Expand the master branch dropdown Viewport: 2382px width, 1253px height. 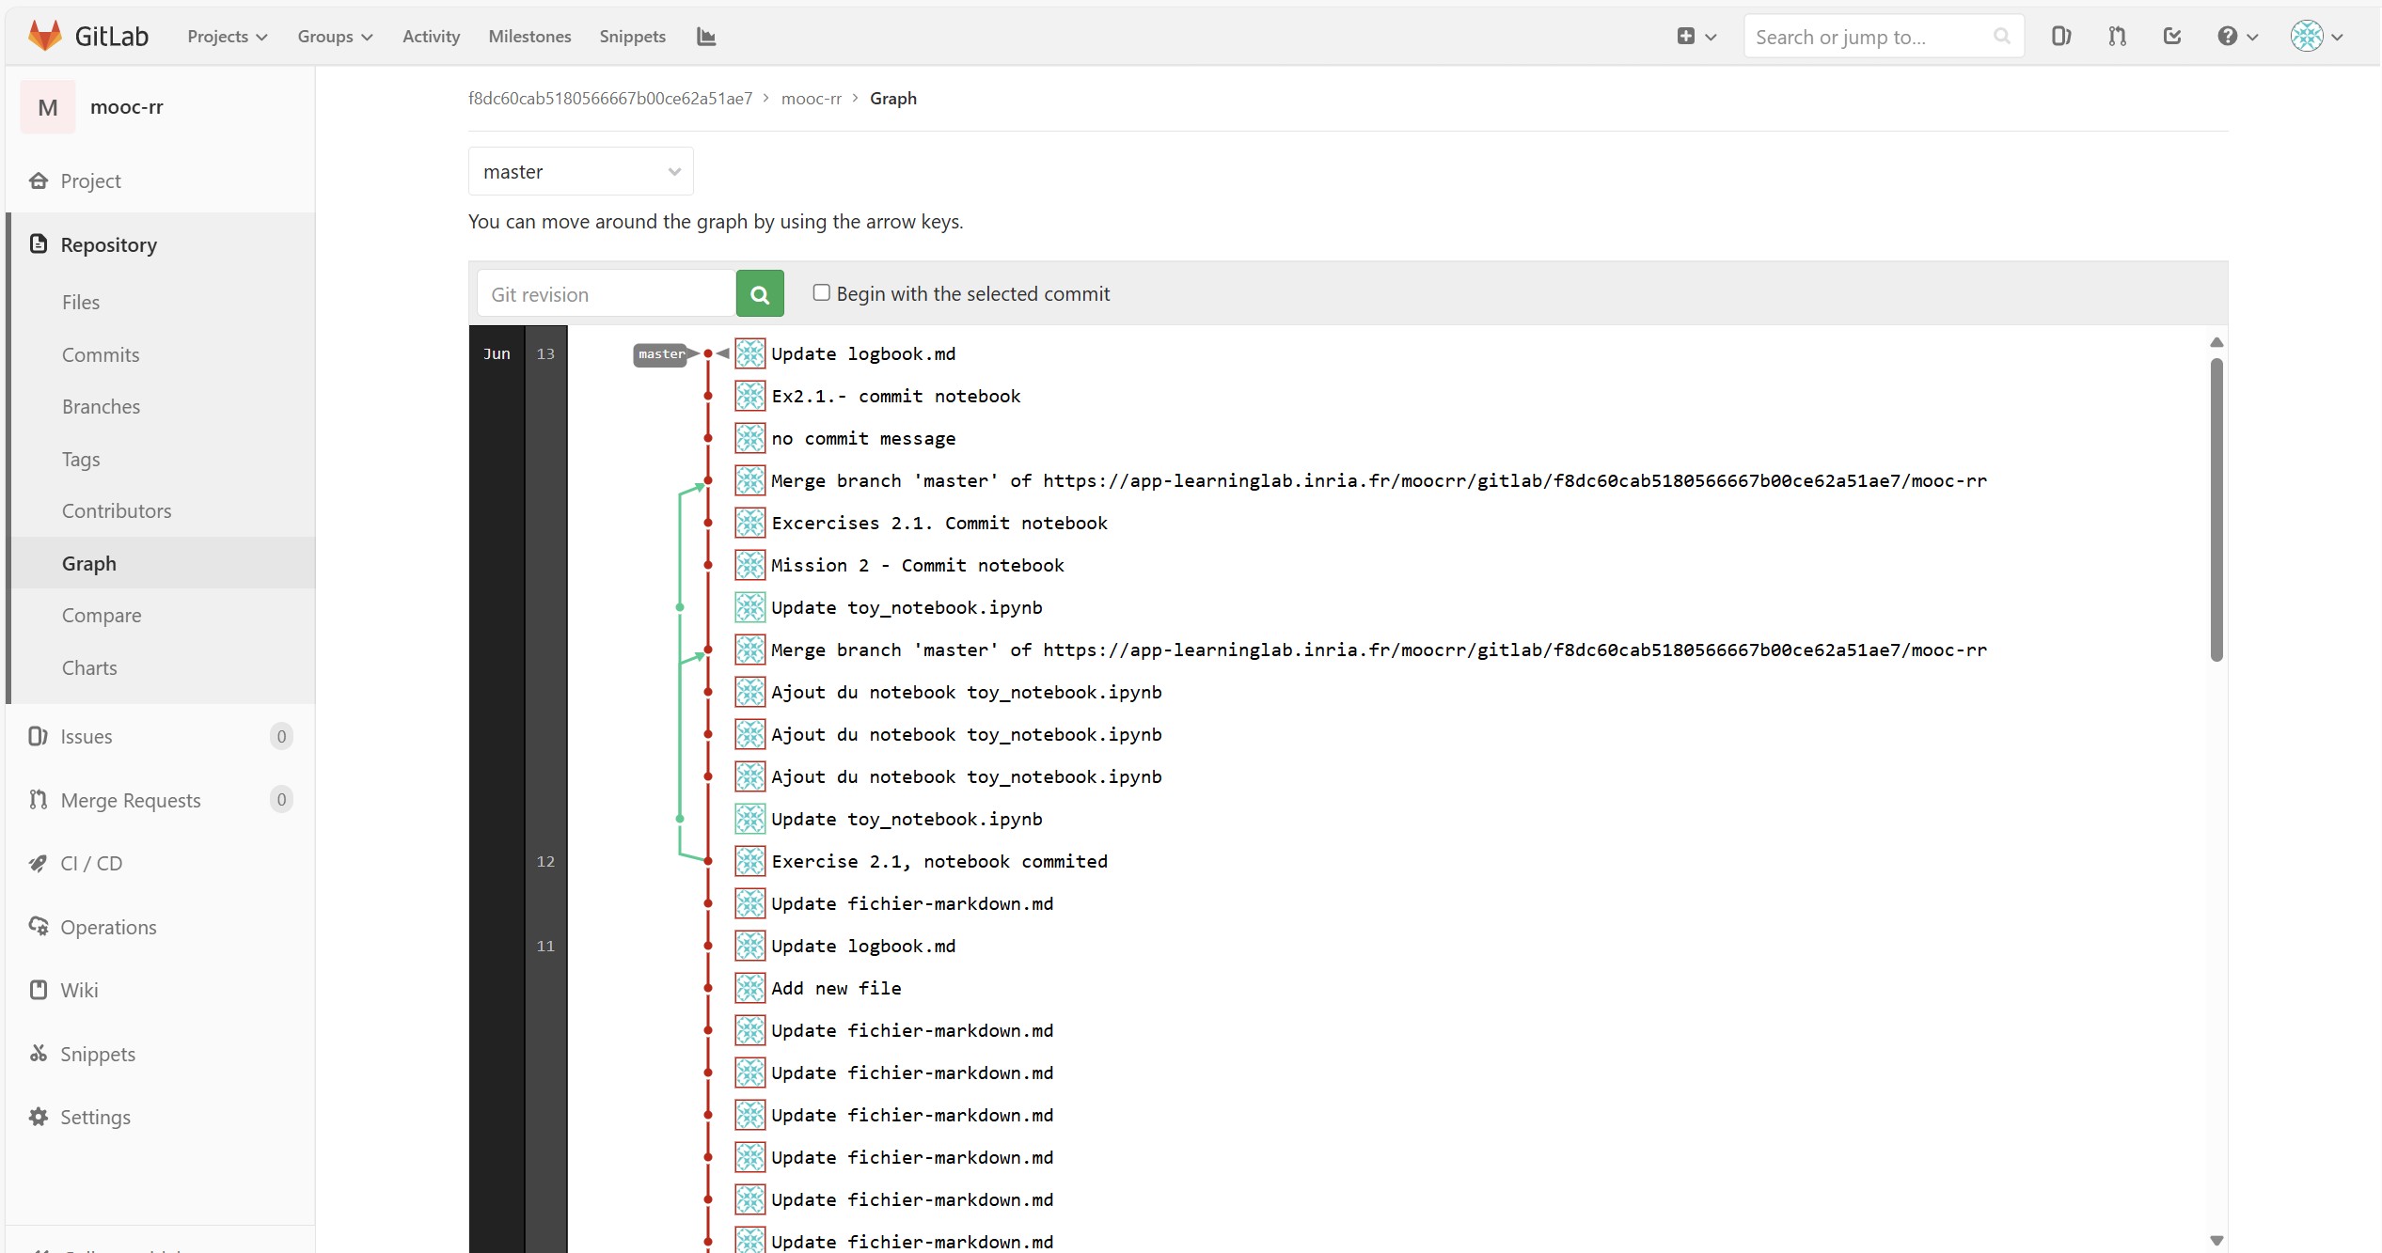(580, 172)
